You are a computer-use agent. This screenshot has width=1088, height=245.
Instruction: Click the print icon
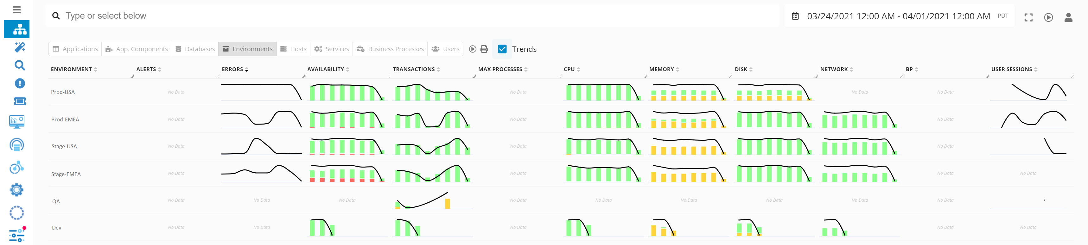click(484, 49)
